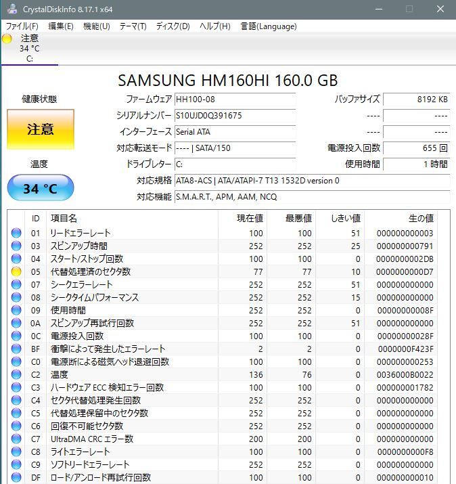Click the status icon for row 07 シークエラーレート
Image resolution: width=456 pixels, height=484 pixels.
16,284
